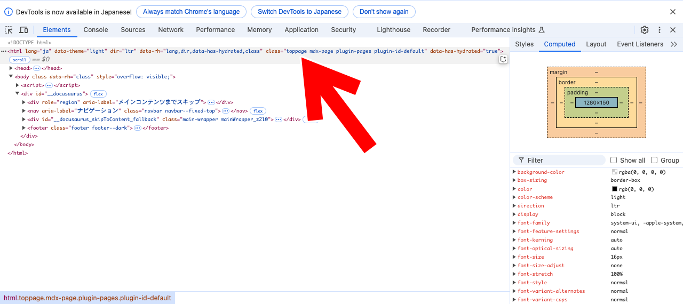Dismiss the language info banner

(673, 12)
